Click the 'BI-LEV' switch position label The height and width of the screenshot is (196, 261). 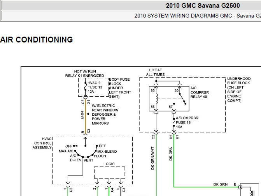[76, 160]
